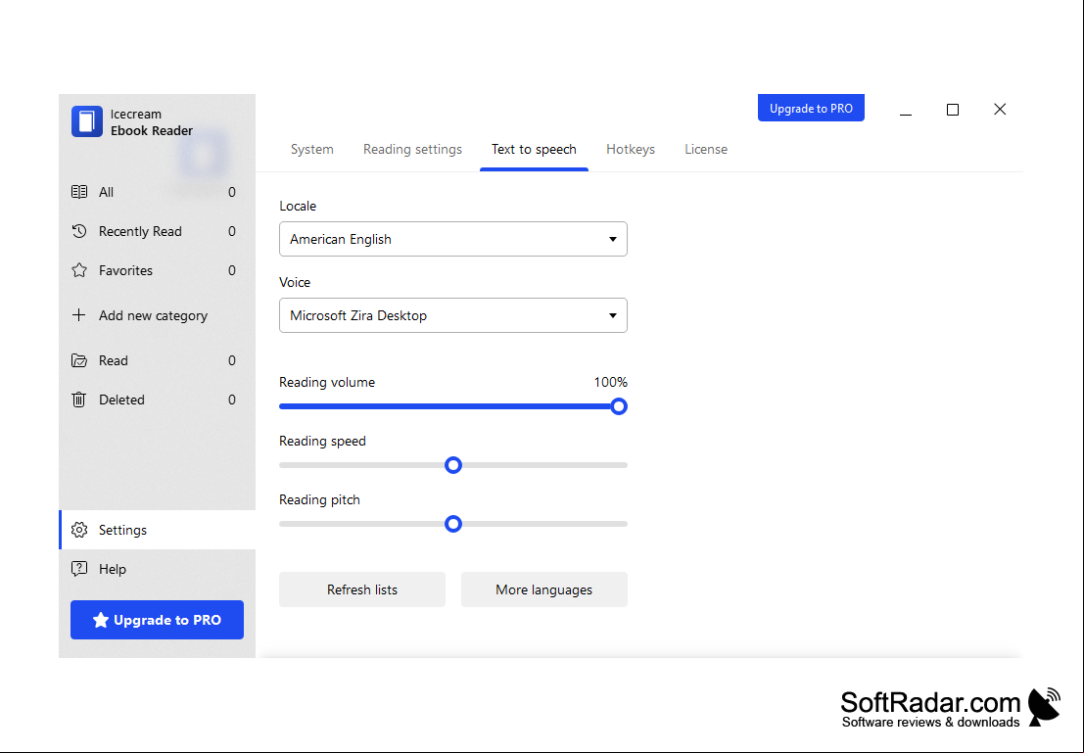Click the Help label in sidebar
Image resolution: width=1084 pixels, height=753 pixels.
click(112, 569)
